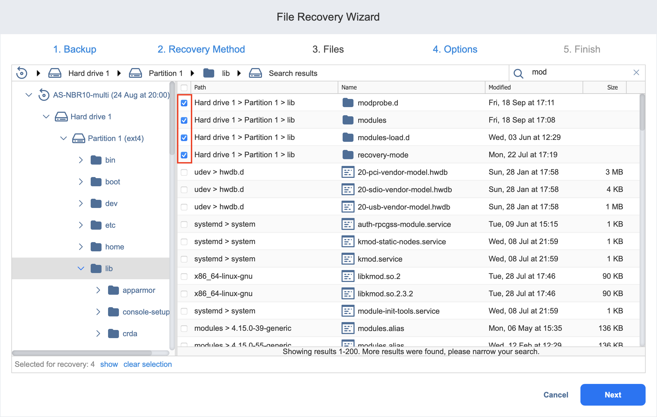Click the lib folder icon in breadcrumb
Image resolution: width=657 pixels, height=417 pixels.
[x=209, y=73]
